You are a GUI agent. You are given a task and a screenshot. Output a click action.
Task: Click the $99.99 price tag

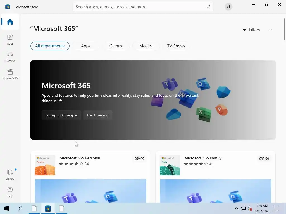264,159
